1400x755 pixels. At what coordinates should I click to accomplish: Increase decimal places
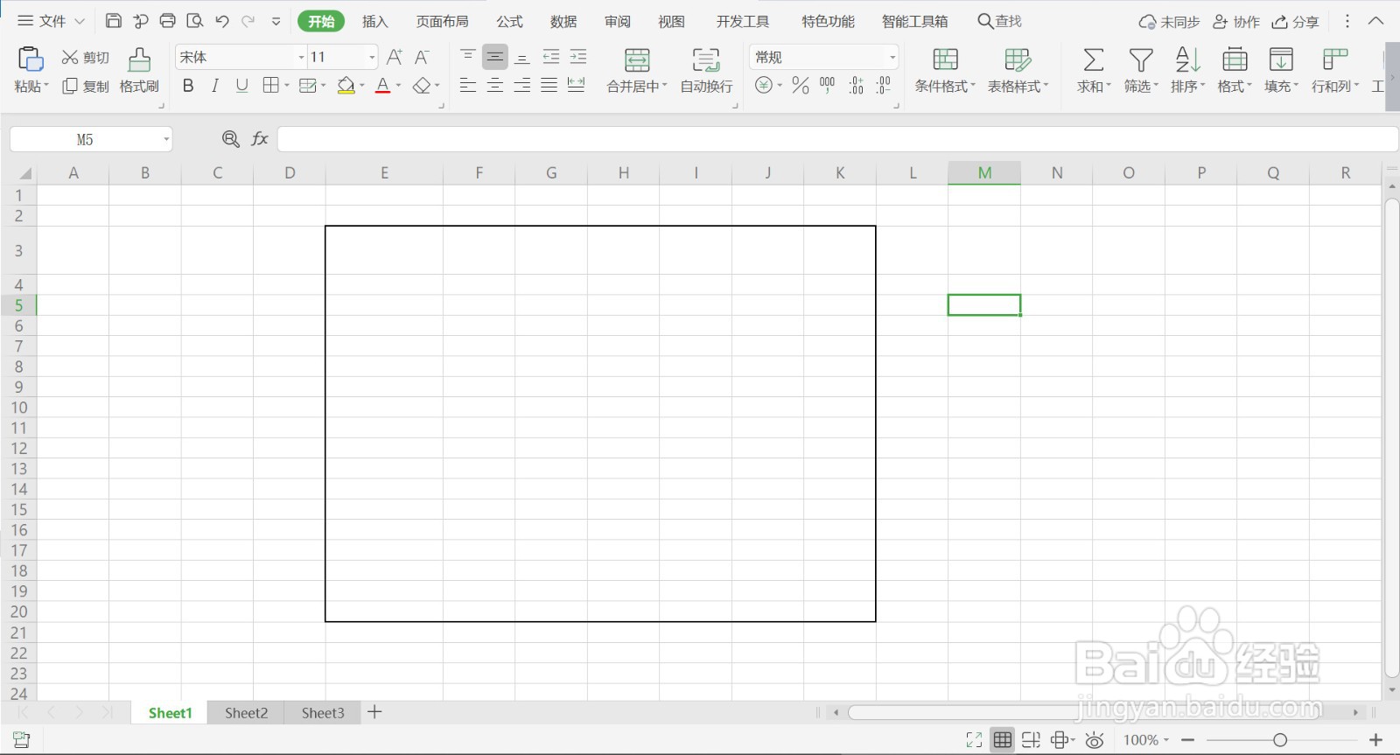[x=856, y=85]
